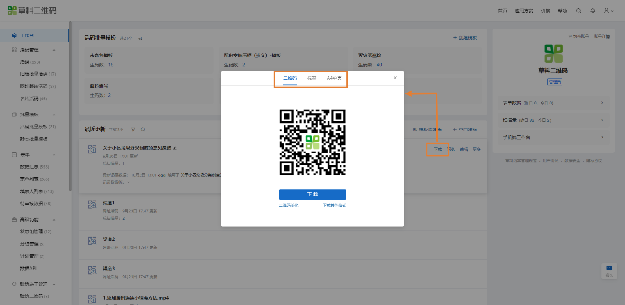
Task: Open 旧版批量活码 (17) in sidebar
Action: click(x=38, y=74)
